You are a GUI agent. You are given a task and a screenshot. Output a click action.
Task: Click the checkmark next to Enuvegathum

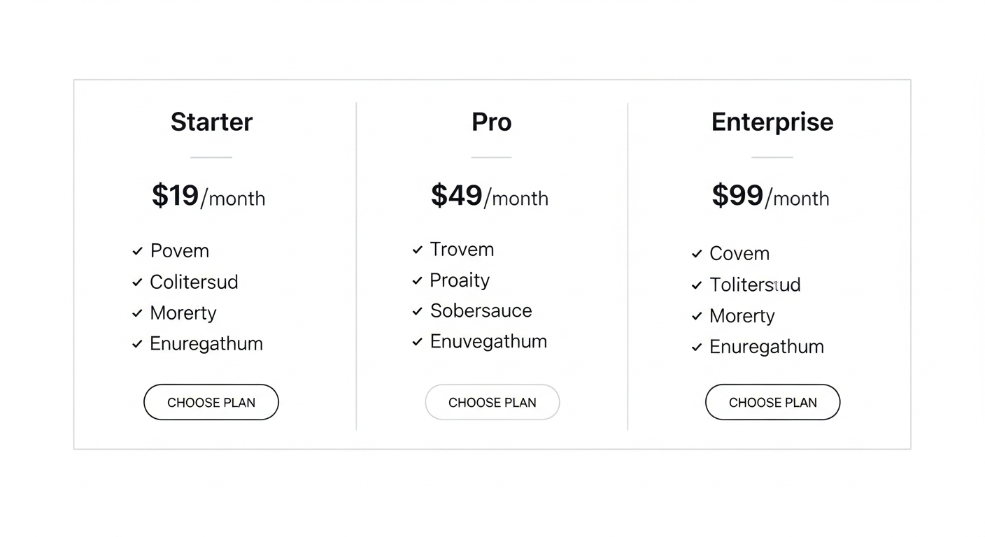417,341
